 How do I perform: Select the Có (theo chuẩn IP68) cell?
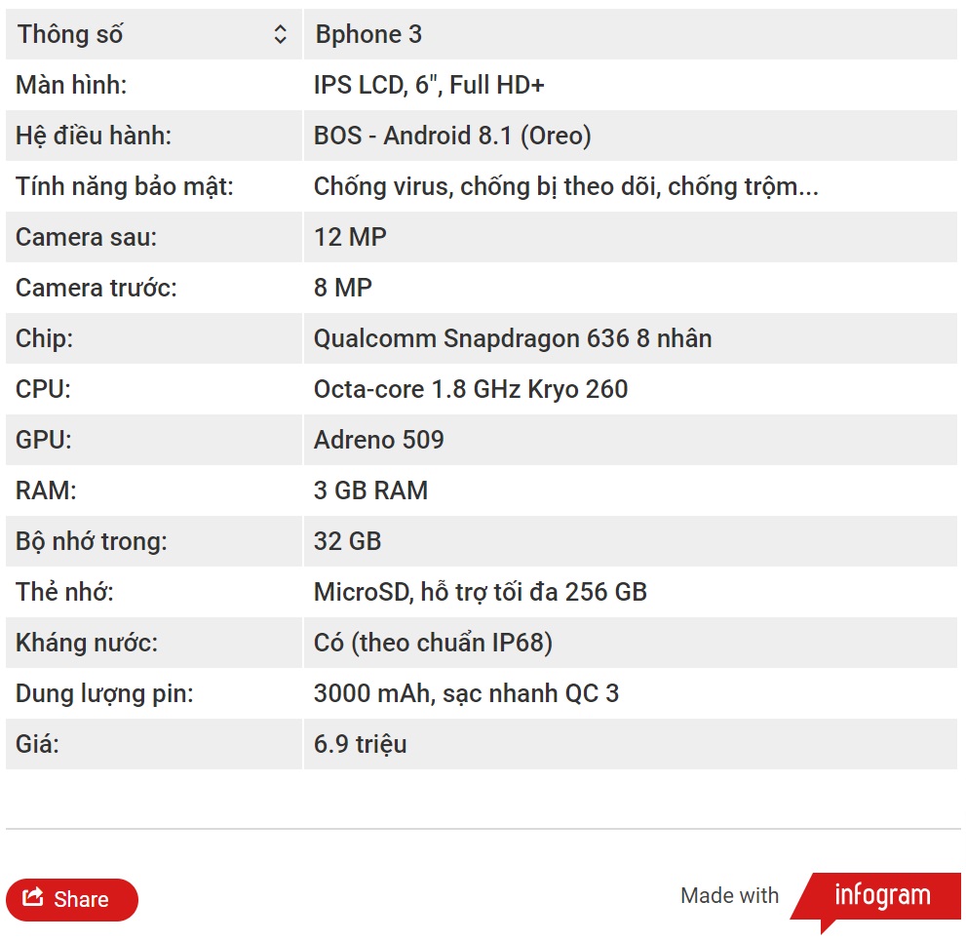point(631,643)
